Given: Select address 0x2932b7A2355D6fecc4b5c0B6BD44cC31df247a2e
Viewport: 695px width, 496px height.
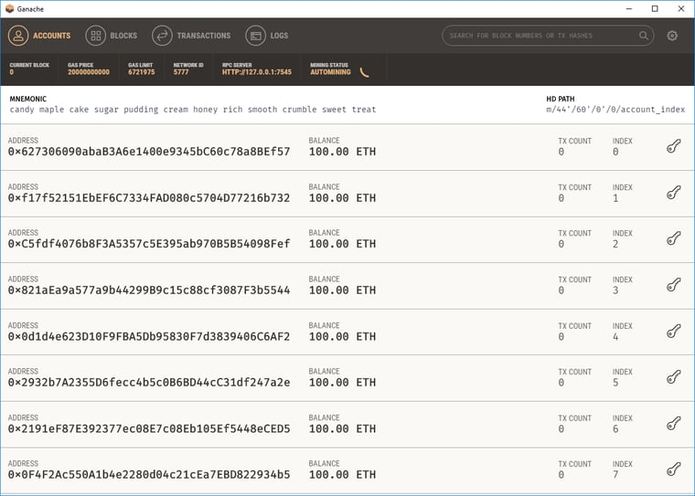Looking at the screenshot, I should (149, 382).
